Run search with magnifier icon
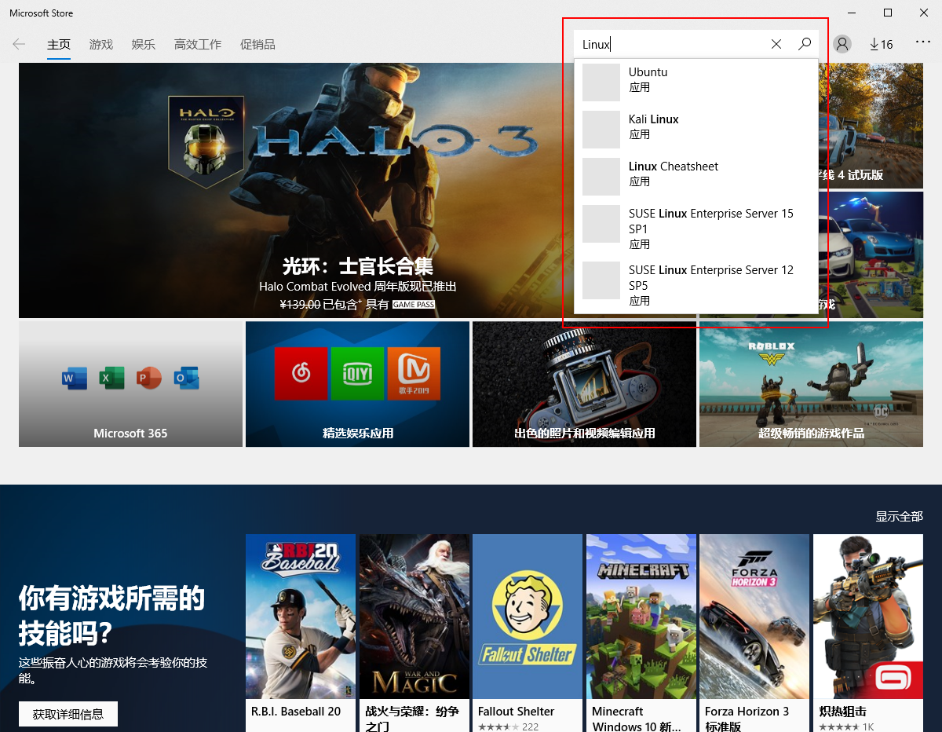This screenshot has width=942, height=732. (805, 44)
